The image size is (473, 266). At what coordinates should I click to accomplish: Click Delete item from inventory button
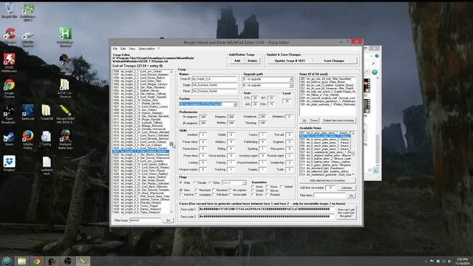point(338,120)
